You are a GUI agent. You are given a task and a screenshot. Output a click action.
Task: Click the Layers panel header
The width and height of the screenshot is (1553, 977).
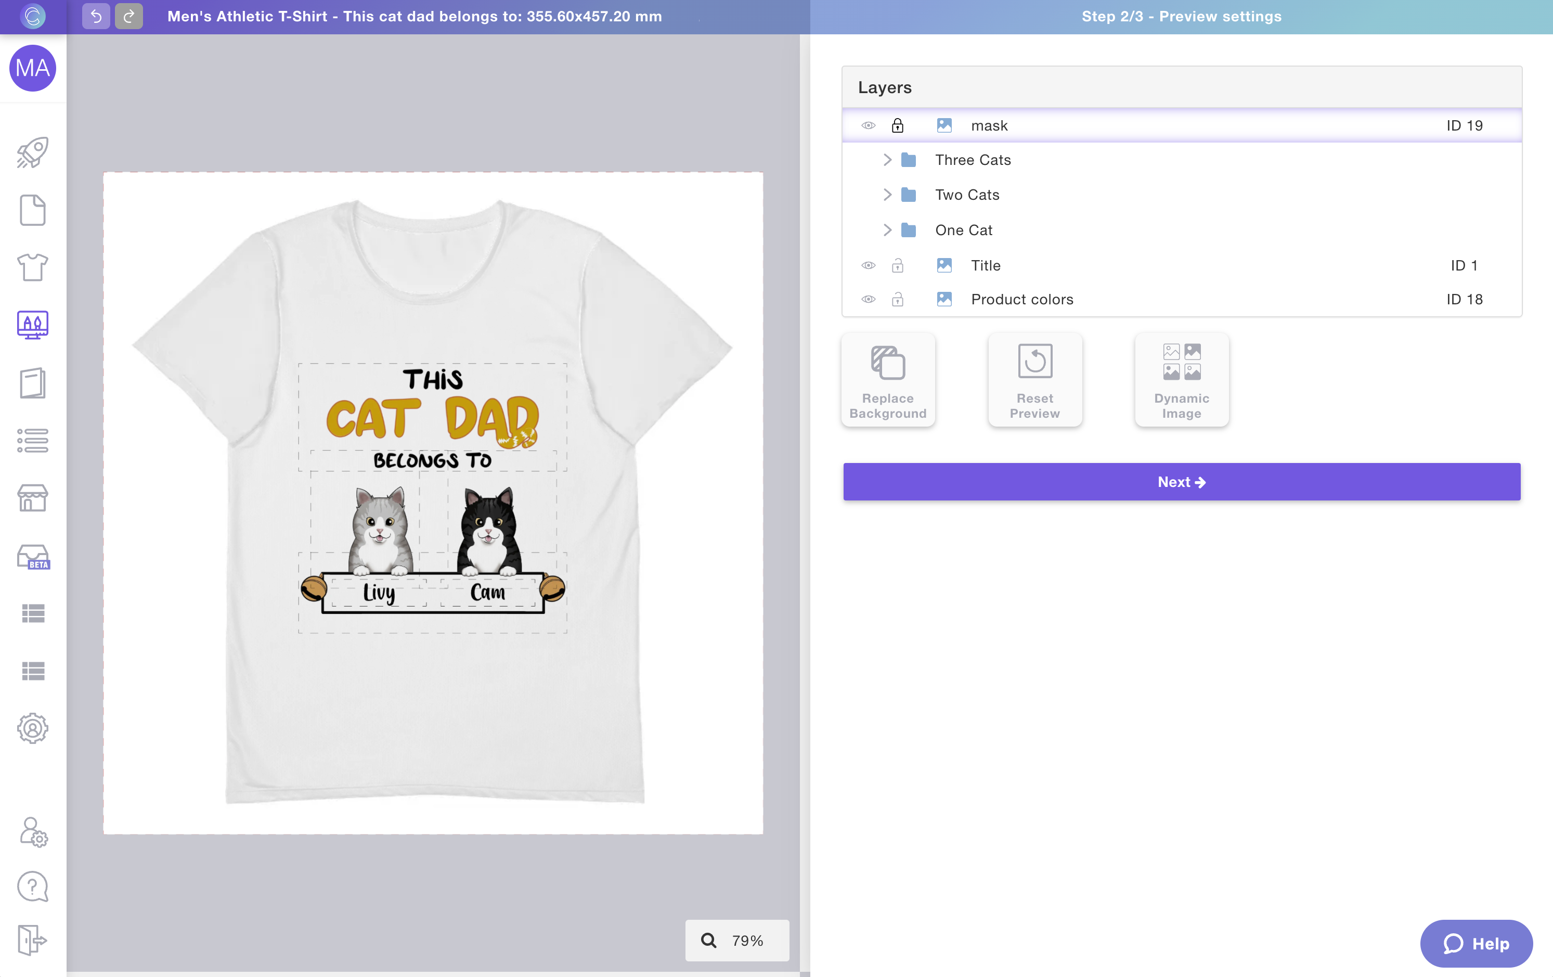(x=1182, y=87)
